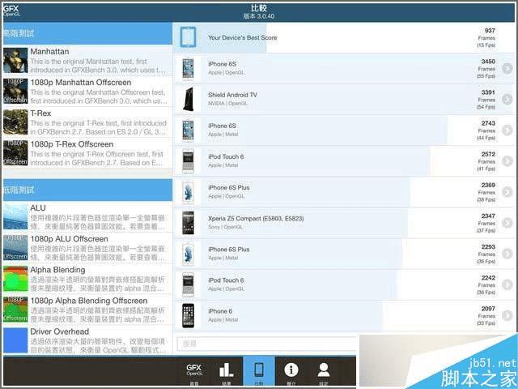518x389 pixels.
Task: Expand iPhone 6S Plus Metal row scoring 2293
Action: point(507,254)
